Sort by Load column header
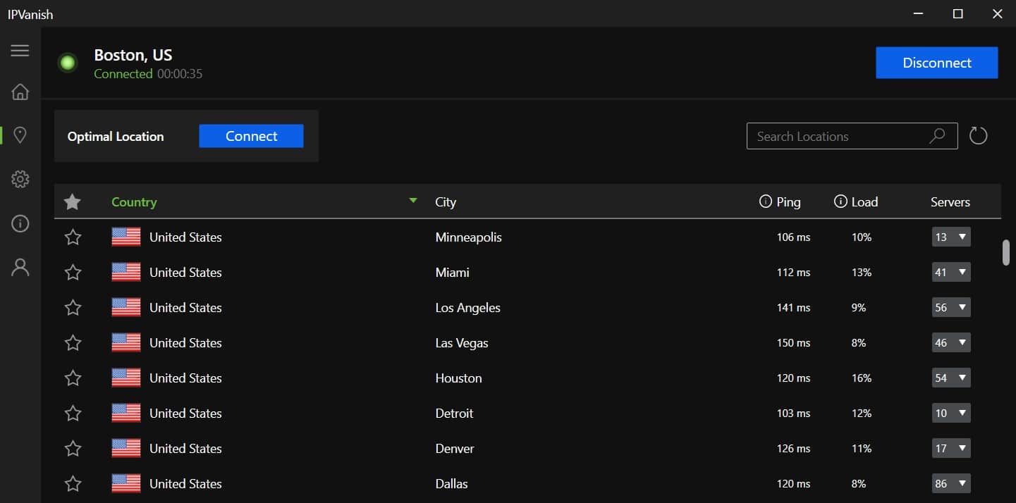This screenshot has height=503, width=1016. pyautogui.click(x=864, y=202)
